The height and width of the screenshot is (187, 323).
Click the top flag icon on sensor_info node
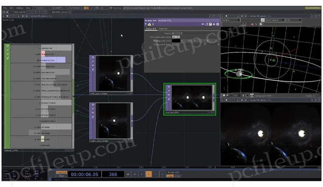(x=7, y=46)
